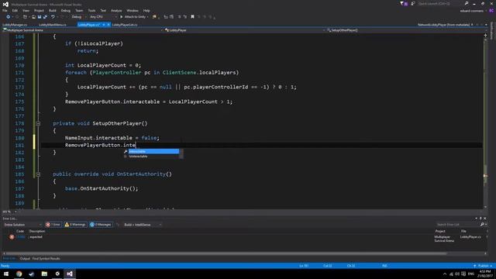
Task: Click the Undo toolbar icon
Action: tap(53, 17)
